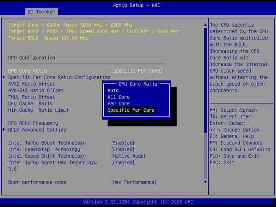Select CPU Cache Ratio setting

point(30,103)
